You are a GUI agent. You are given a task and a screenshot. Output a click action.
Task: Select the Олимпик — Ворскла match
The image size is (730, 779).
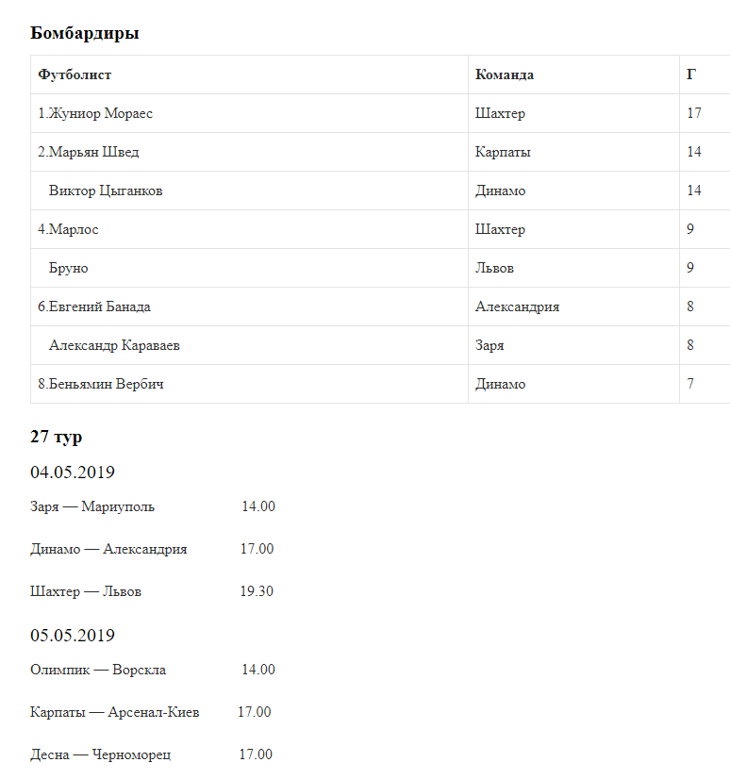(x=98, y=670)
